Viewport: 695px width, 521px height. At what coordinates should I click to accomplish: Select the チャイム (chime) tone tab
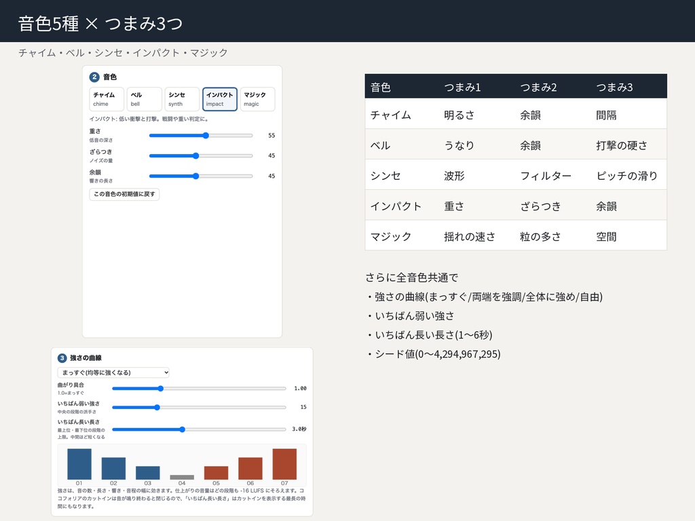pyautogui.click(x=107, y=99)
